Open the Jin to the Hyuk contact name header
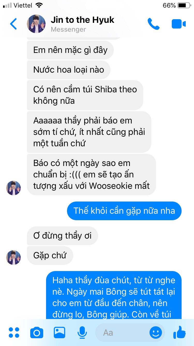 [x=83, y=20]
